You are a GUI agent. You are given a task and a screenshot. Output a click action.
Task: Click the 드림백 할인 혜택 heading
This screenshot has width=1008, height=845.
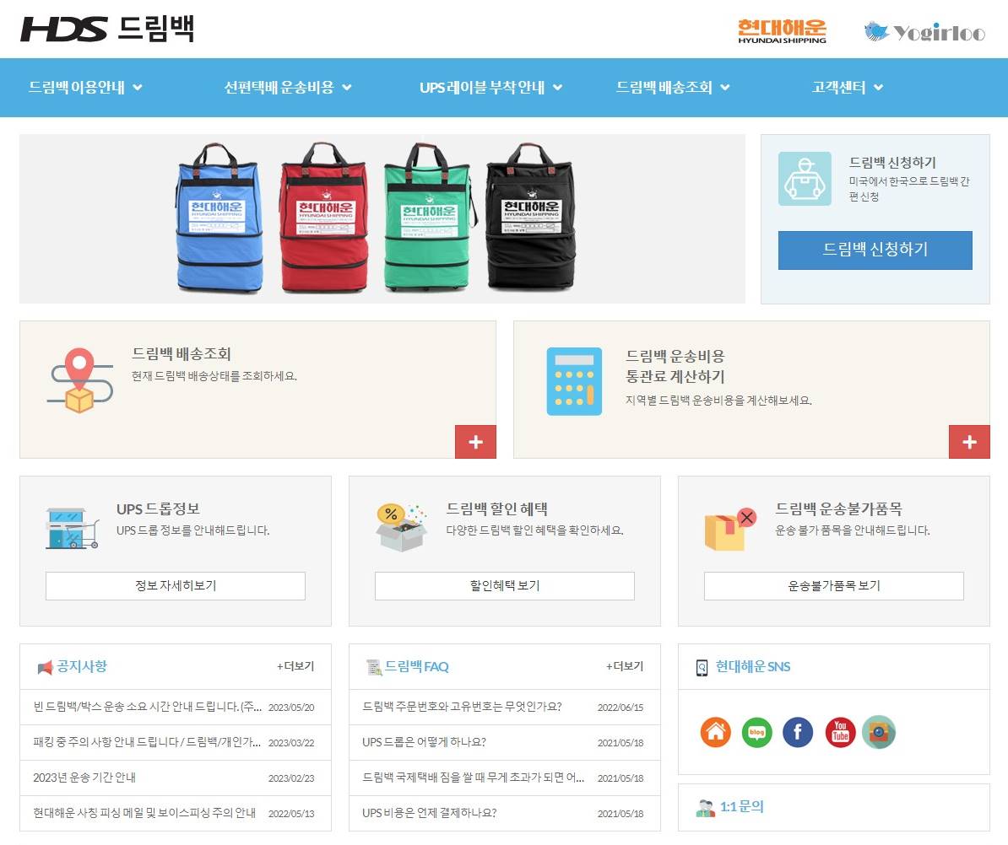[x=497, y=509]
